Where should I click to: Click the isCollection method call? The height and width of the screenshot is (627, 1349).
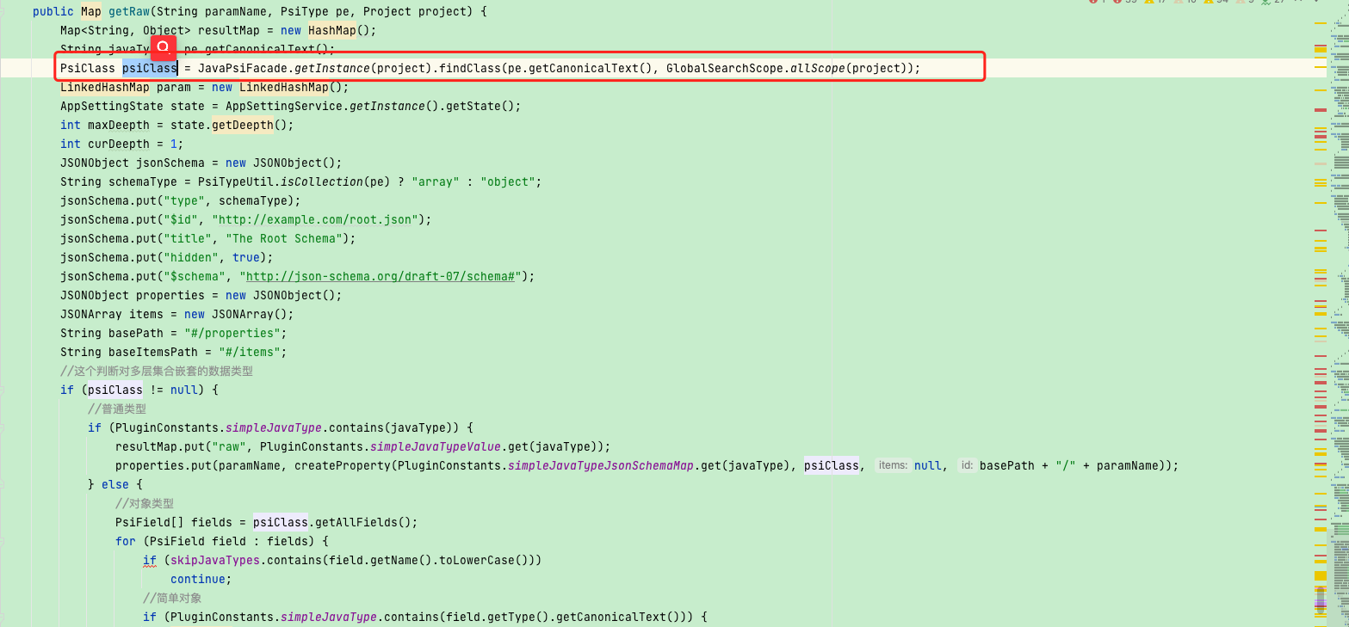pyautogui.click(x=322, y=181)
